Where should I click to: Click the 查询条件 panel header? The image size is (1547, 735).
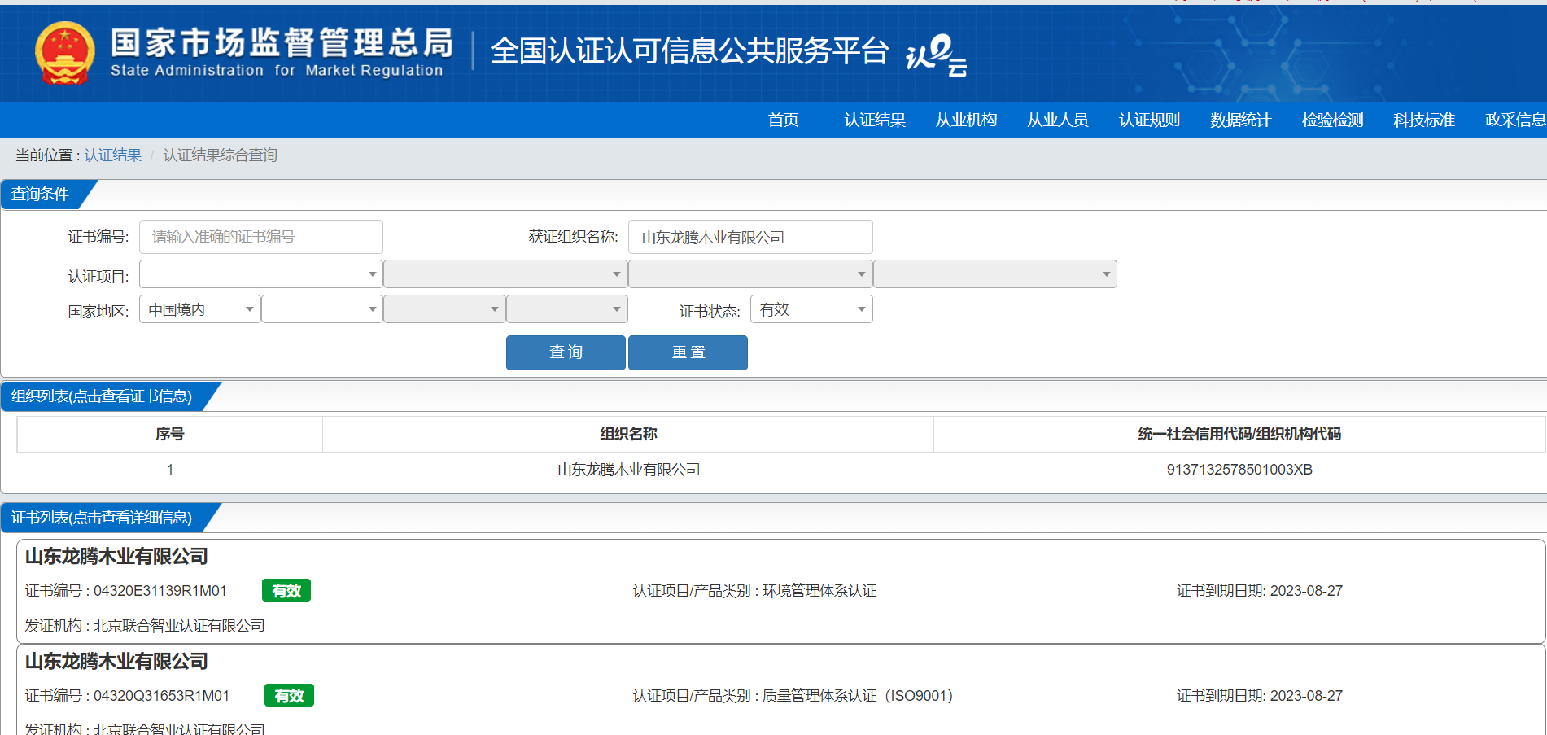41,194
